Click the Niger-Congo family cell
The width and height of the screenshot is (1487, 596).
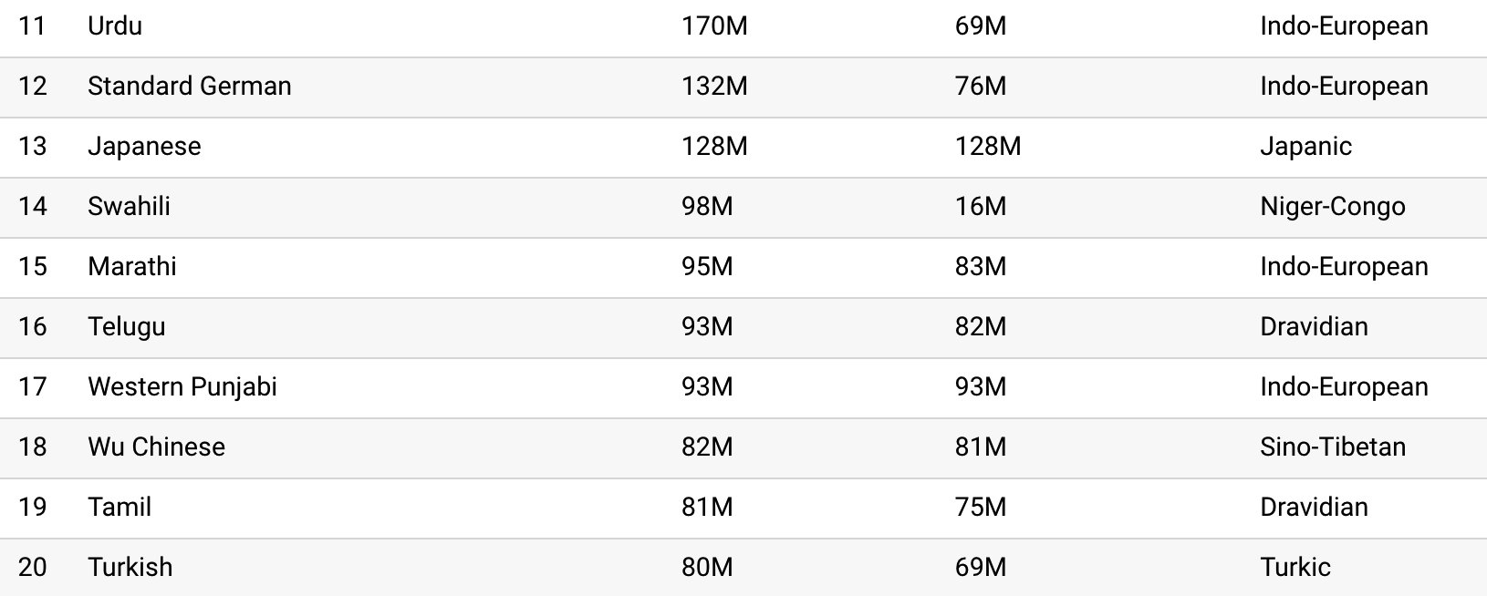pos(1333,207)
